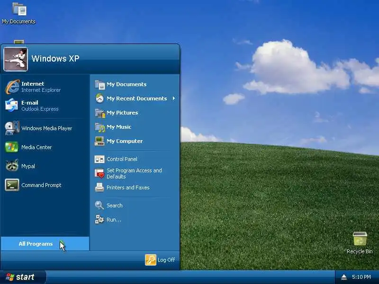The image size is (379, 284).
Task: Open Control Panel icon
Action: point(99,160)
